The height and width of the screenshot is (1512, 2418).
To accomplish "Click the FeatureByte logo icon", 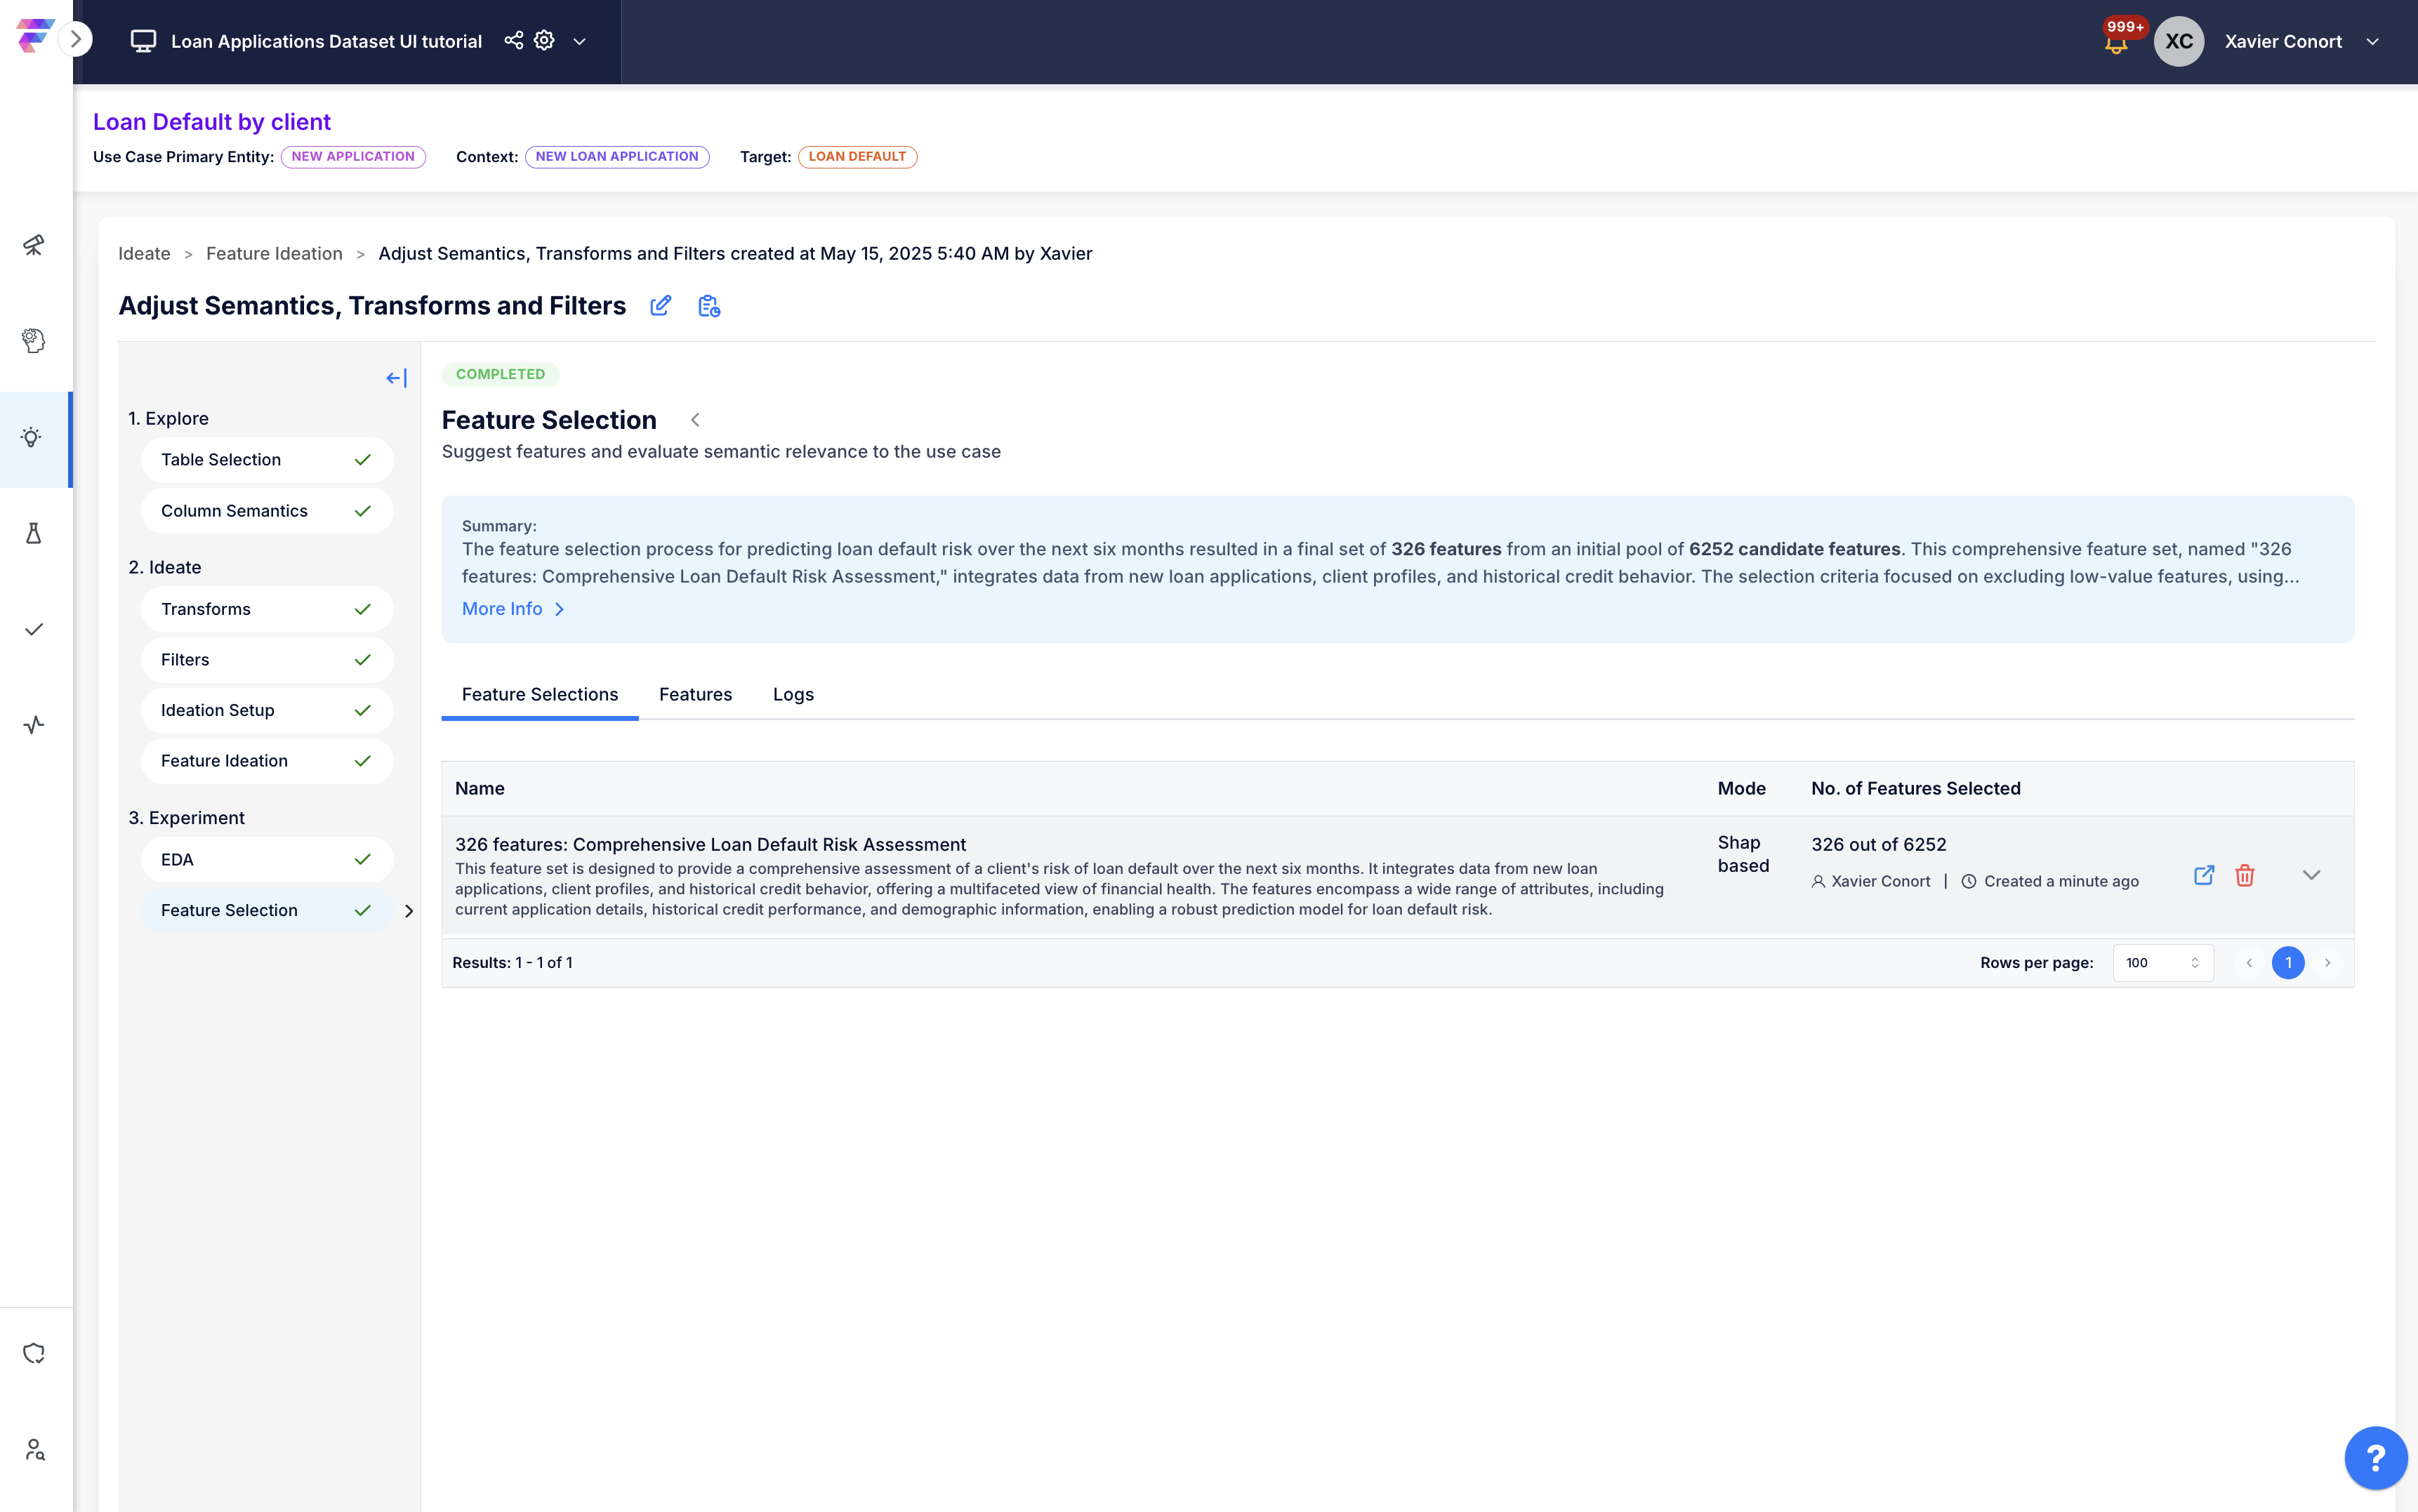I will (34, 36).
